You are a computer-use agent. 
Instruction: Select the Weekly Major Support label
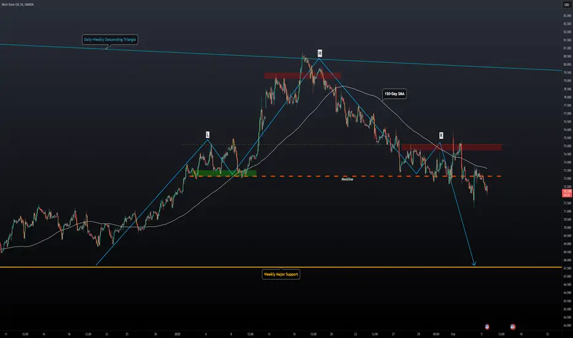(281, 275)
